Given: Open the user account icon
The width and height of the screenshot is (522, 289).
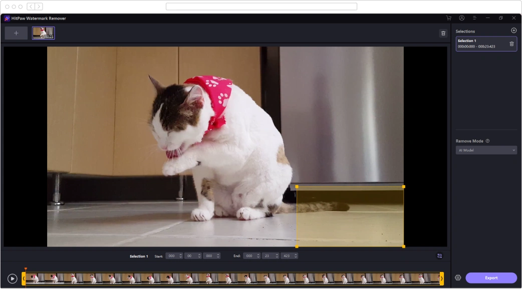Looking at the screenshot, I should (462, 18).
